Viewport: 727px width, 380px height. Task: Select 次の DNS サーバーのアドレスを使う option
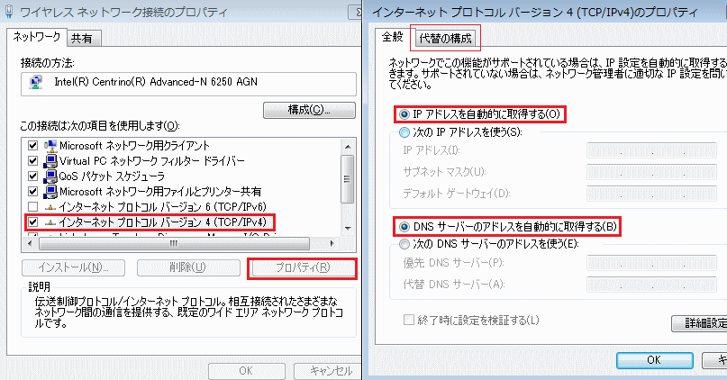[x=404, y=244]
